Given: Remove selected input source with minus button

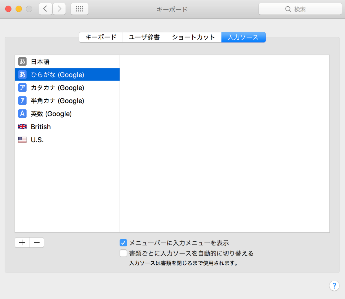Looking at the screenshot, I should [x=37, y=243].
